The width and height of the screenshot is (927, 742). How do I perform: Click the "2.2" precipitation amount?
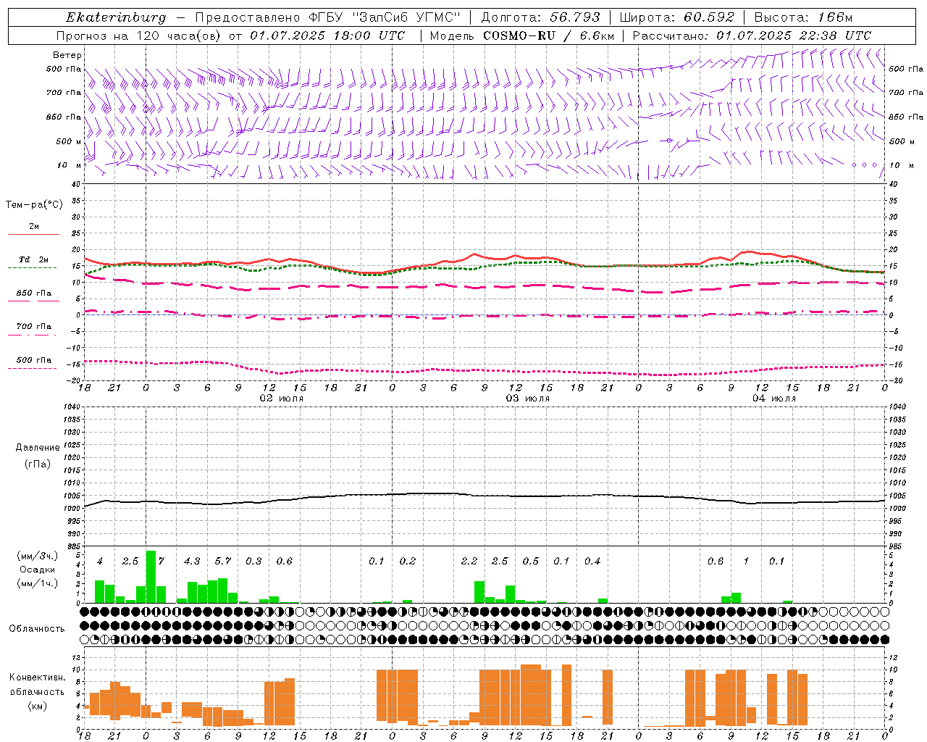pos(469,561)
